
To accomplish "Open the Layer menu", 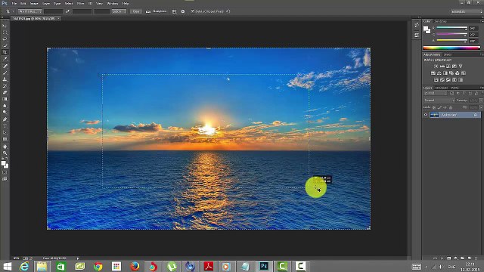I will 46,3.
